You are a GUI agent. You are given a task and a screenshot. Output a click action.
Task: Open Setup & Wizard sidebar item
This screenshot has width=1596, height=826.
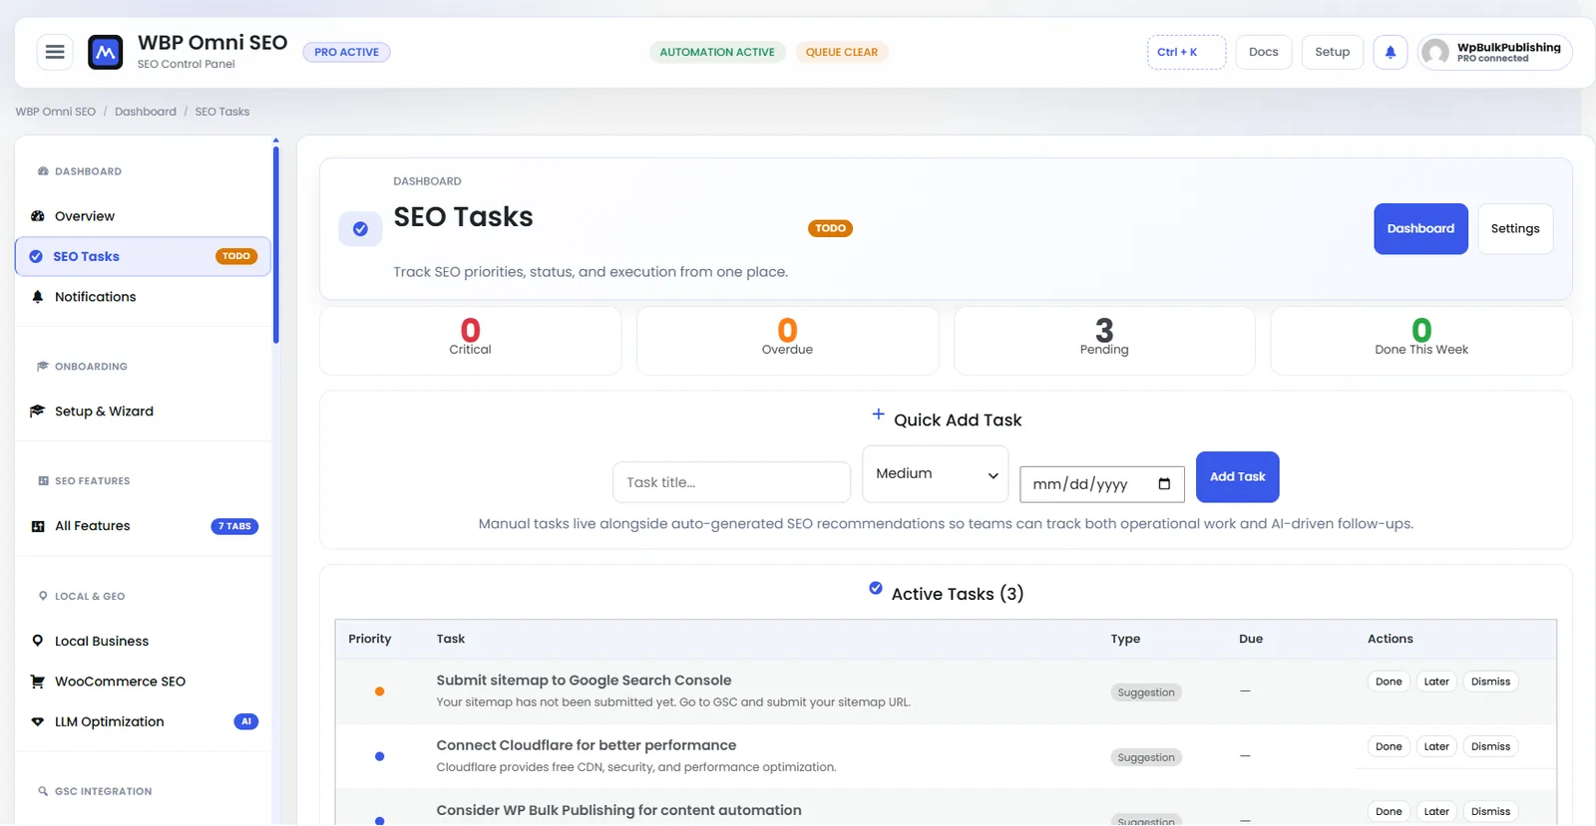coord(143,412)
